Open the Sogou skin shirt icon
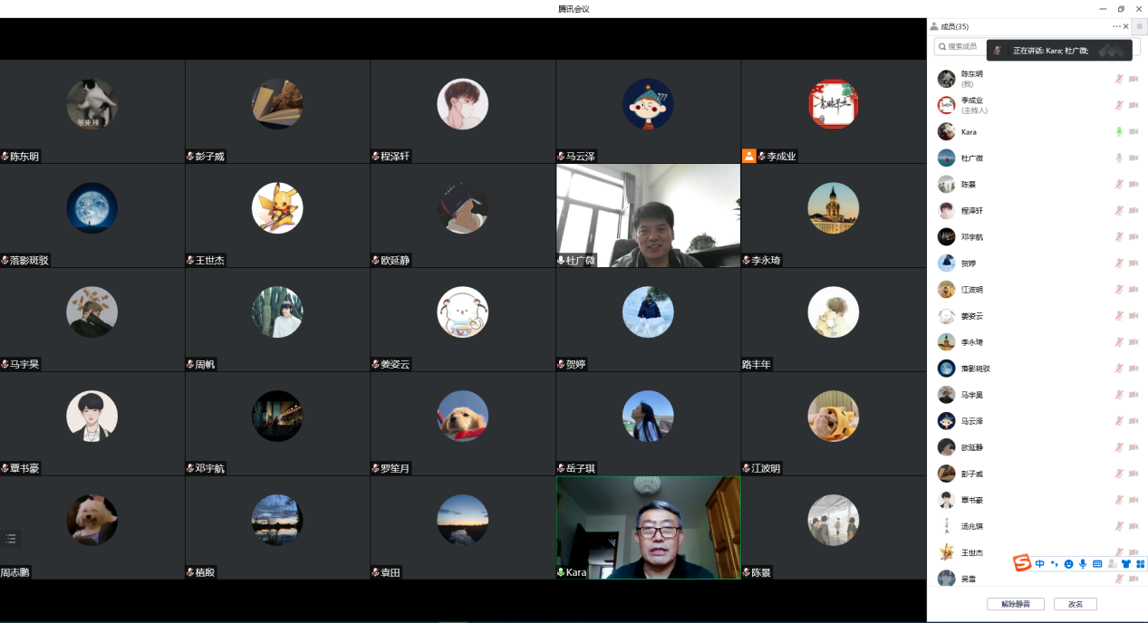The width and height of the screenshot is (1148, 623). click(1125, 564)
